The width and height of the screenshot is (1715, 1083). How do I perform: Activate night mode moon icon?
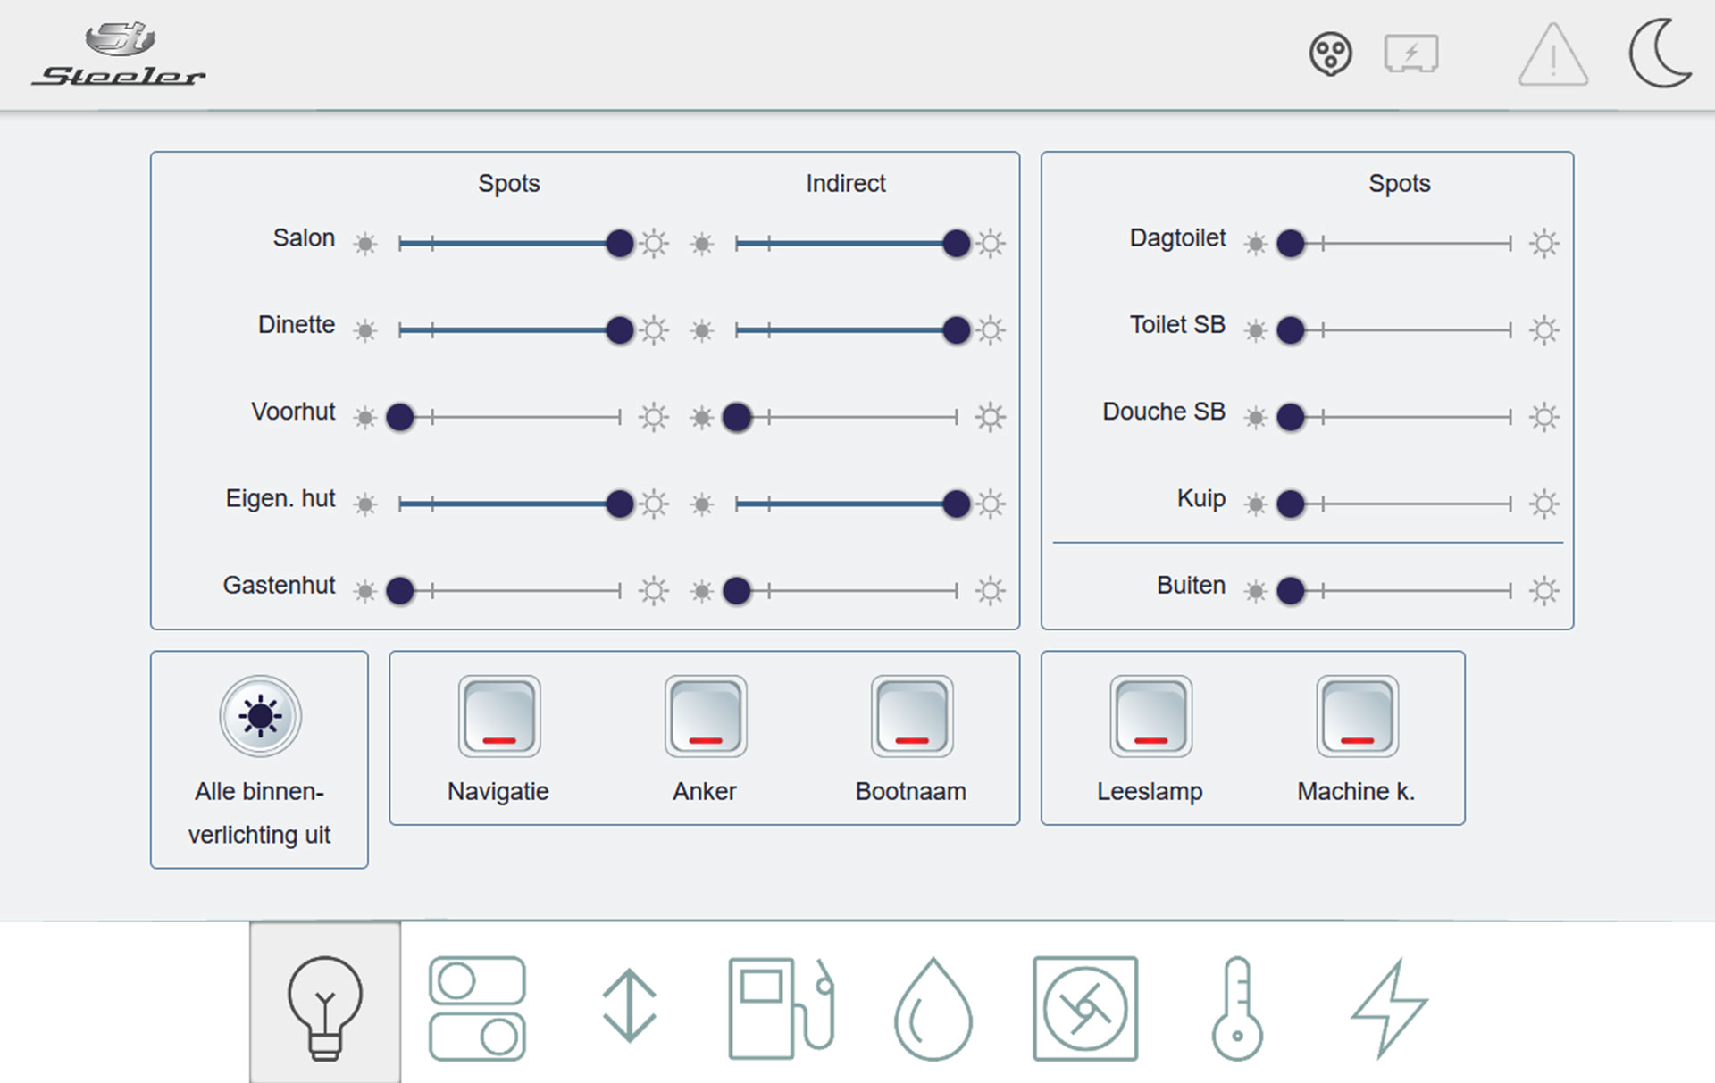point(1659,54)
